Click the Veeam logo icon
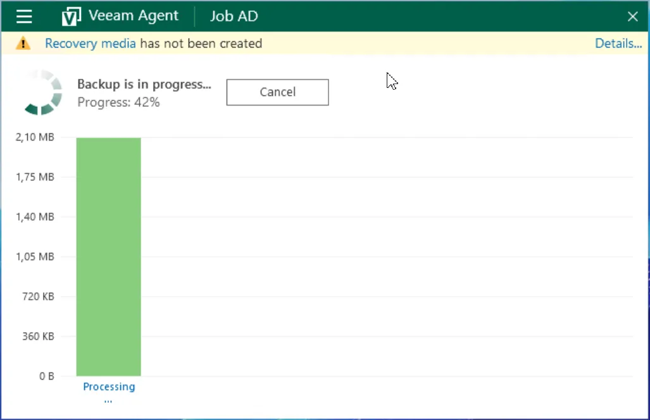 (71, 16)
